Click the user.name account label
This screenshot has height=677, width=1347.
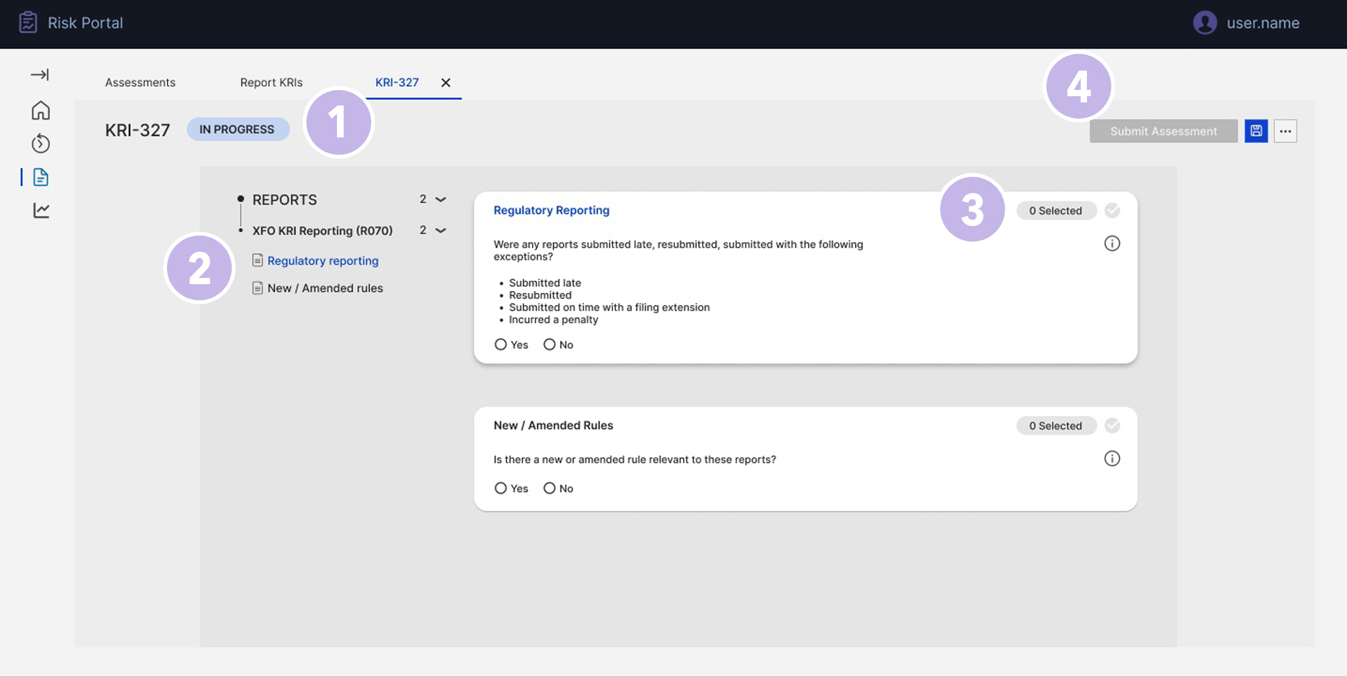pyautogui.click(x=1263, y=23)
